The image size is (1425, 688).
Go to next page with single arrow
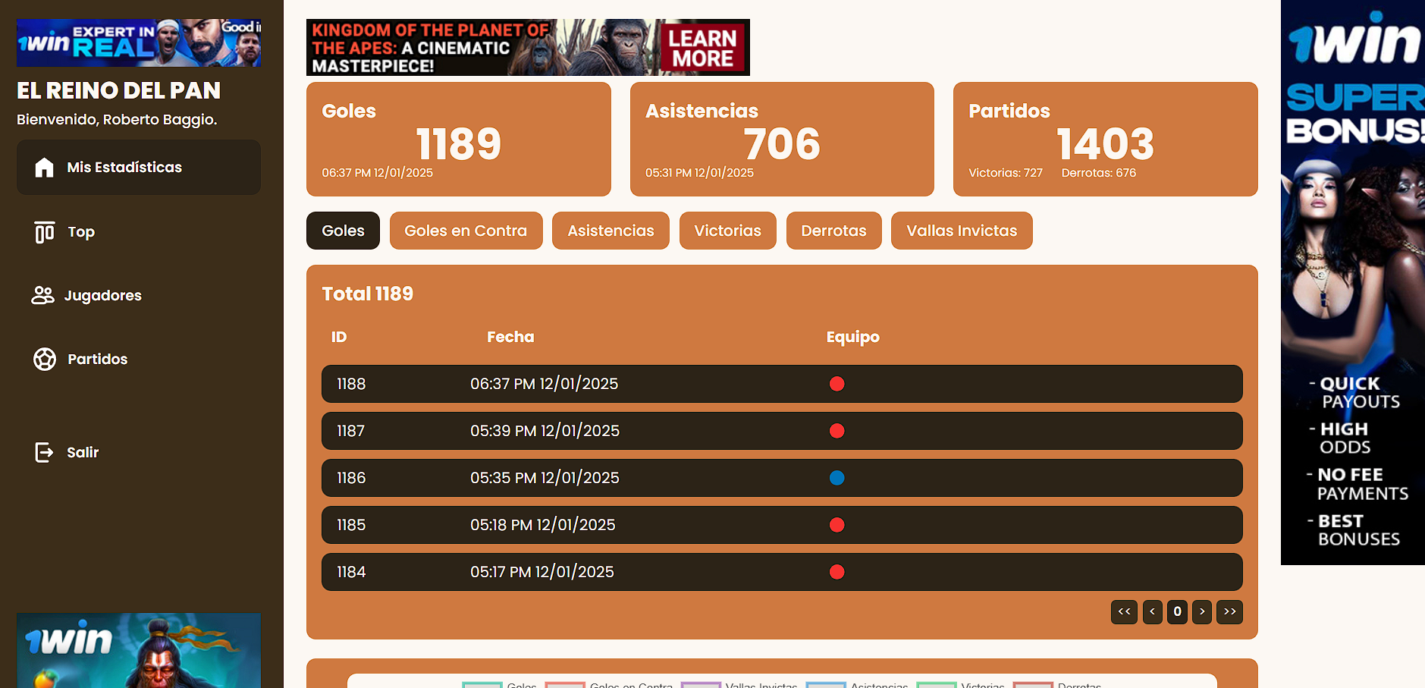point(1201,612)
